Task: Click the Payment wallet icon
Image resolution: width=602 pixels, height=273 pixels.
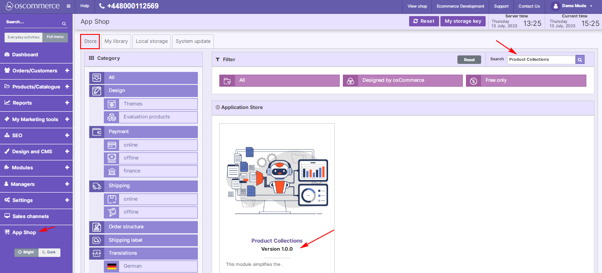Action: point(97,132)
